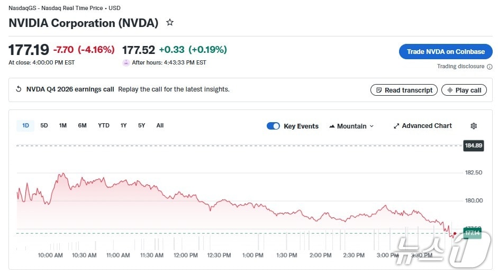Open Read transcript for earnings call
Image resolution: width=498 pixels, height=275 pixels.
click(x=404, y=90)
